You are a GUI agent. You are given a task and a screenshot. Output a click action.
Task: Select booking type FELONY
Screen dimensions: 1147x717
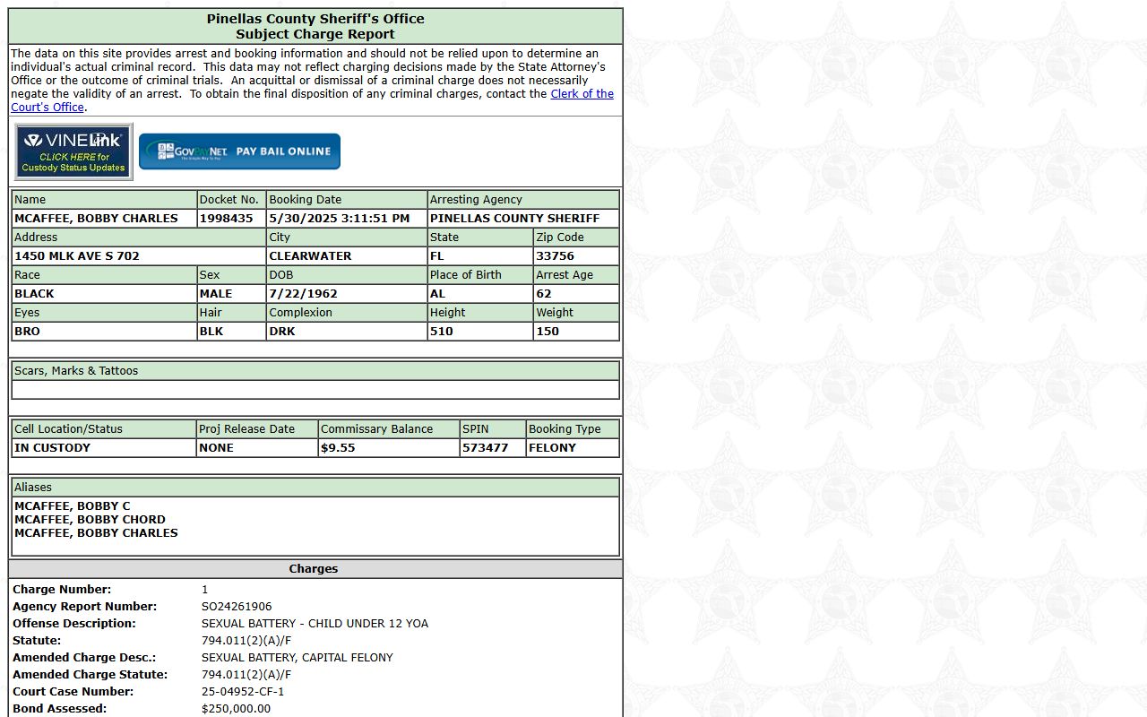tap(573, 448)
